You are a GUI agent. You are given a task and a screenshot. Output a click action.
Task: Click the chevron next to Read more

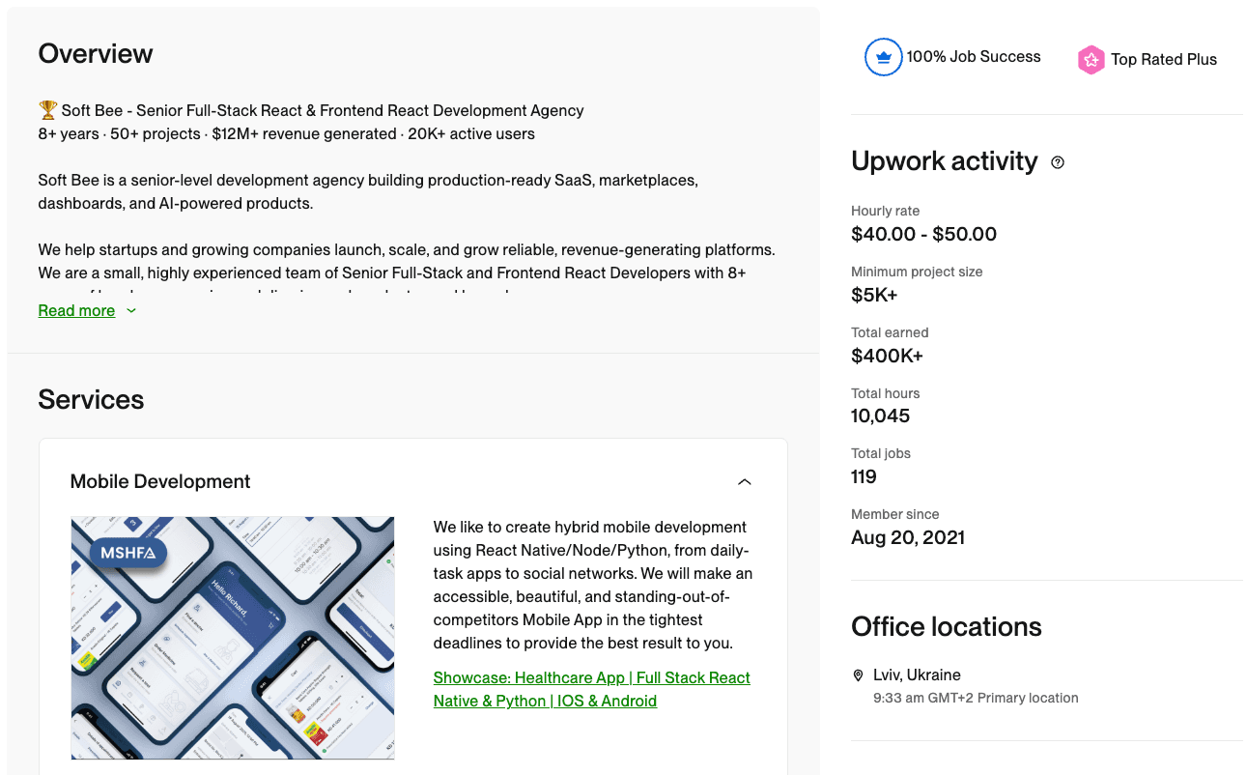[x=131, y=311]
